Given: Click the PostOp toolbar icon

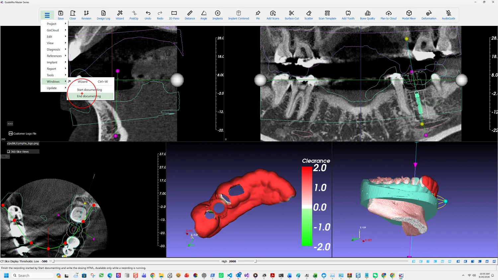Looking at the screenshot, I should [134, 15].
